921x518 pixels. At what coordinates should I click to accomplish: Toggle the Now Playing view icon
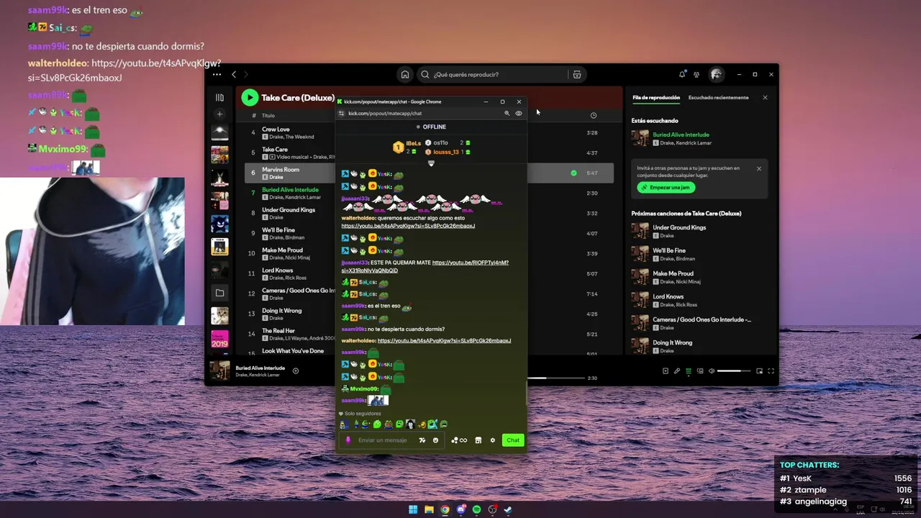[x=665, y=371]
